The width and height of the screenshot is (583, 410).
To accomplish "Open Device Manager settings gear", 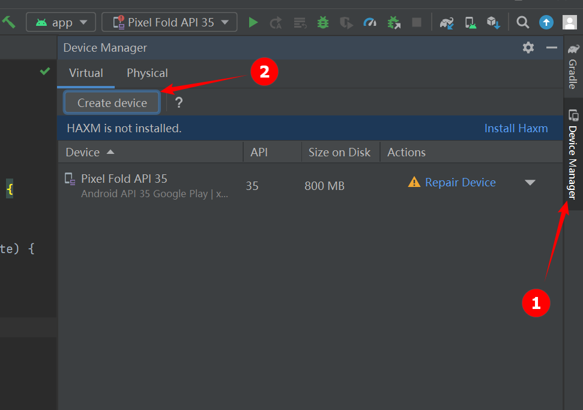I will point(528,47).
